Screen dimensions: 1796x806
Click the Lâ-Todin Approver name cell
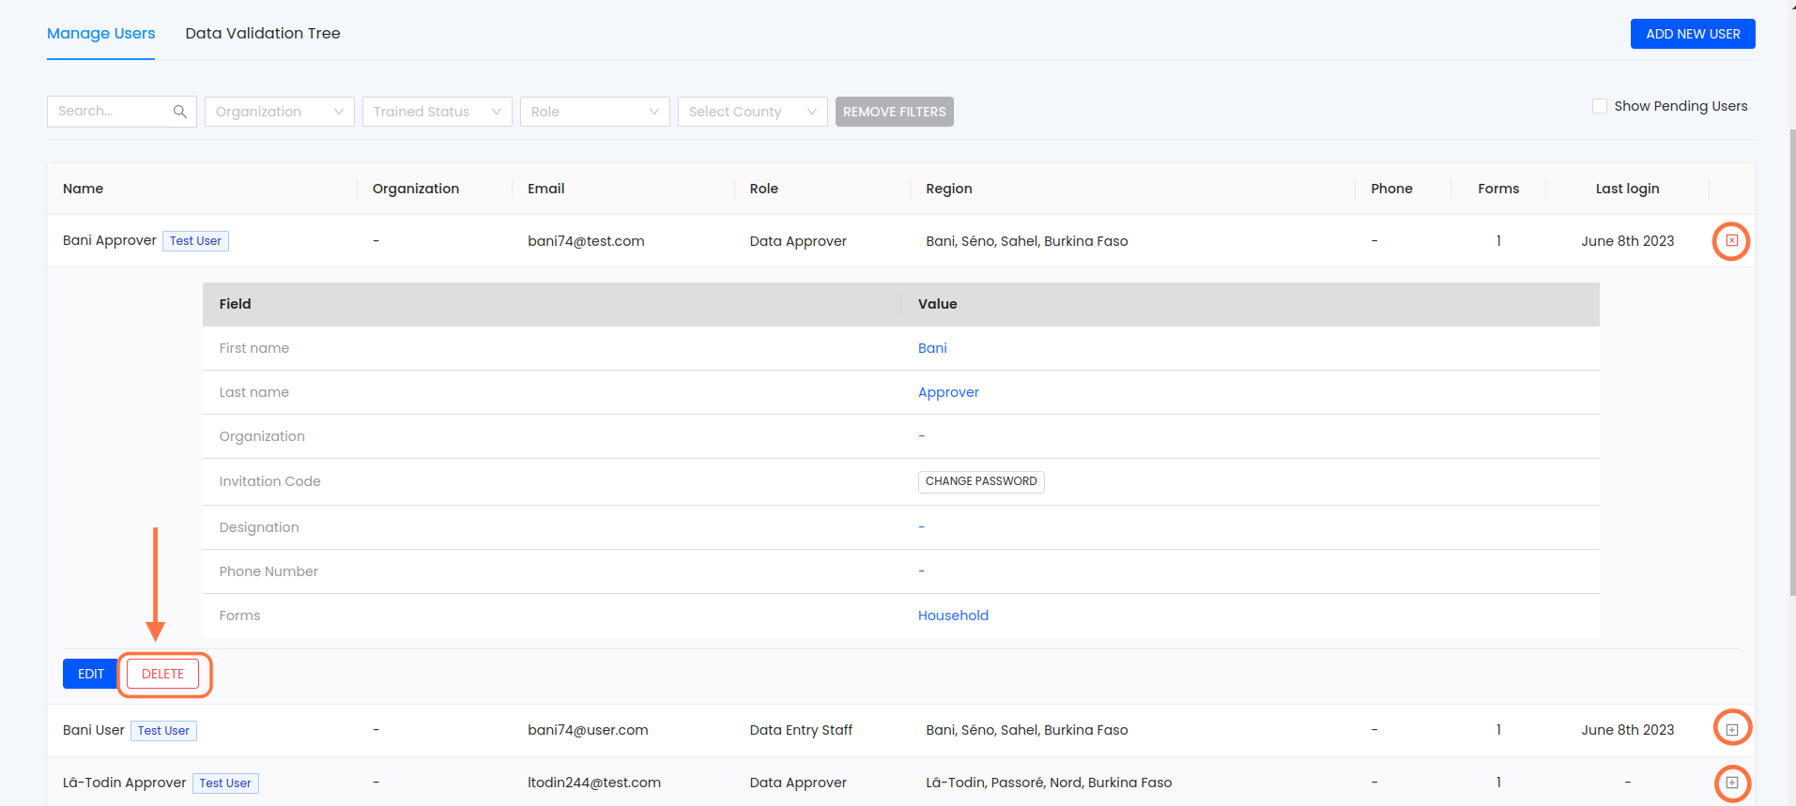tap(125, 783)
